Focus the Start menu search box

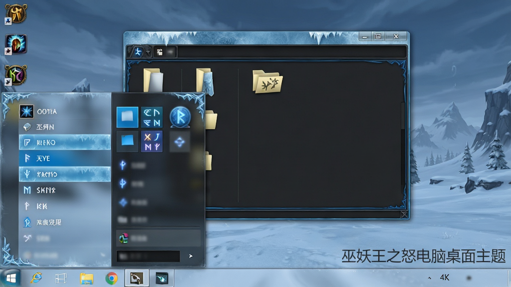(x=148, y=256)
